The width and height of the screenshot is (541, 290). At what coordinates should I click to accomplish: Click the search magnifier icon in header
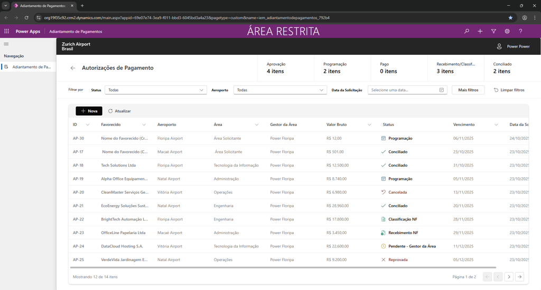467,31
